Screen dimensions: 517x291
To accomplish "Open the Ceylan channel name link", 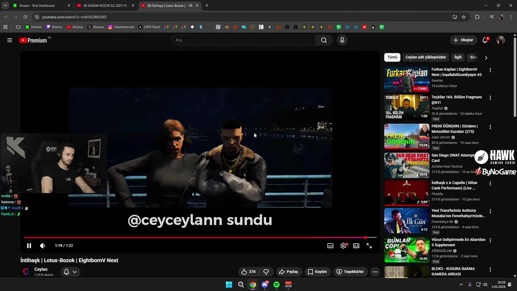I will [41, 269].
